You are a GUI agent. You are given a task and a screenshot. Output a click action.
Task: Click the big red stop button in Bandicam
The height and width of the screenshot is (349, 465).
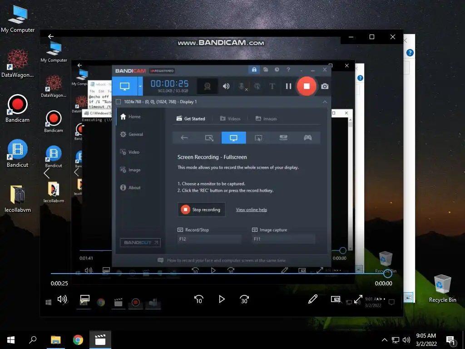pos(307,86)
